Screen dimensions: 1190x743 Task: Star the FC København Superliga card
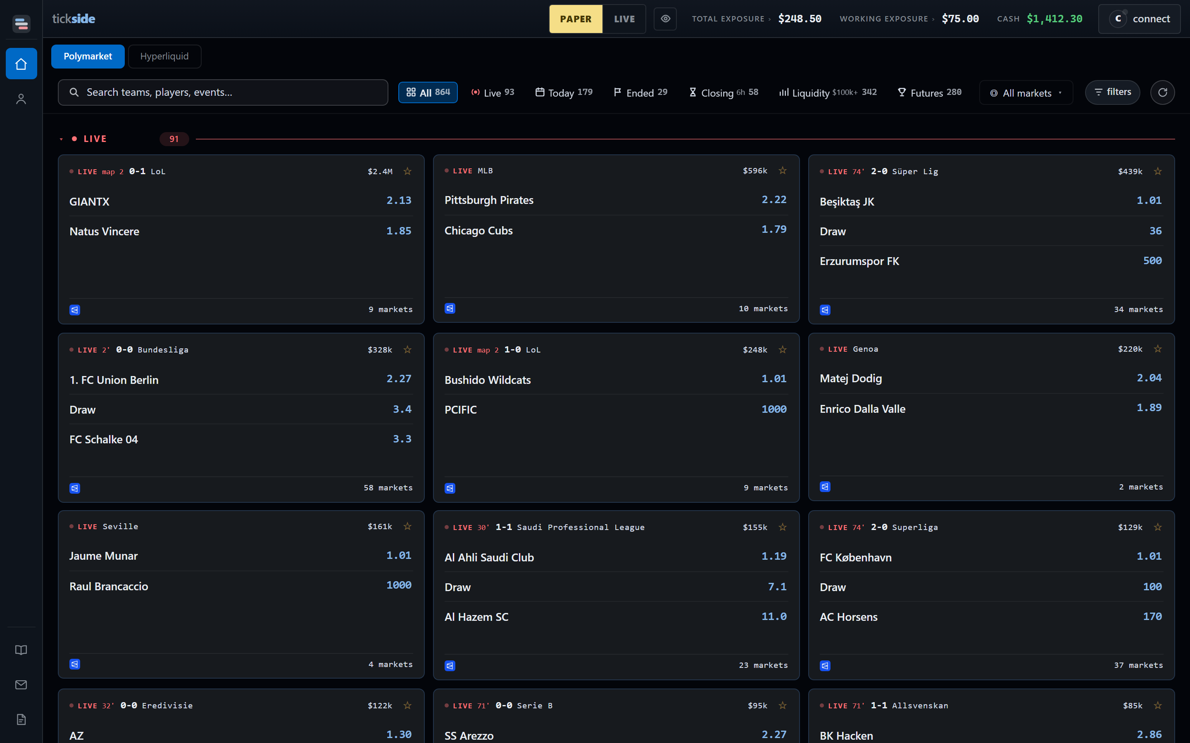[x=1158, y=527]
